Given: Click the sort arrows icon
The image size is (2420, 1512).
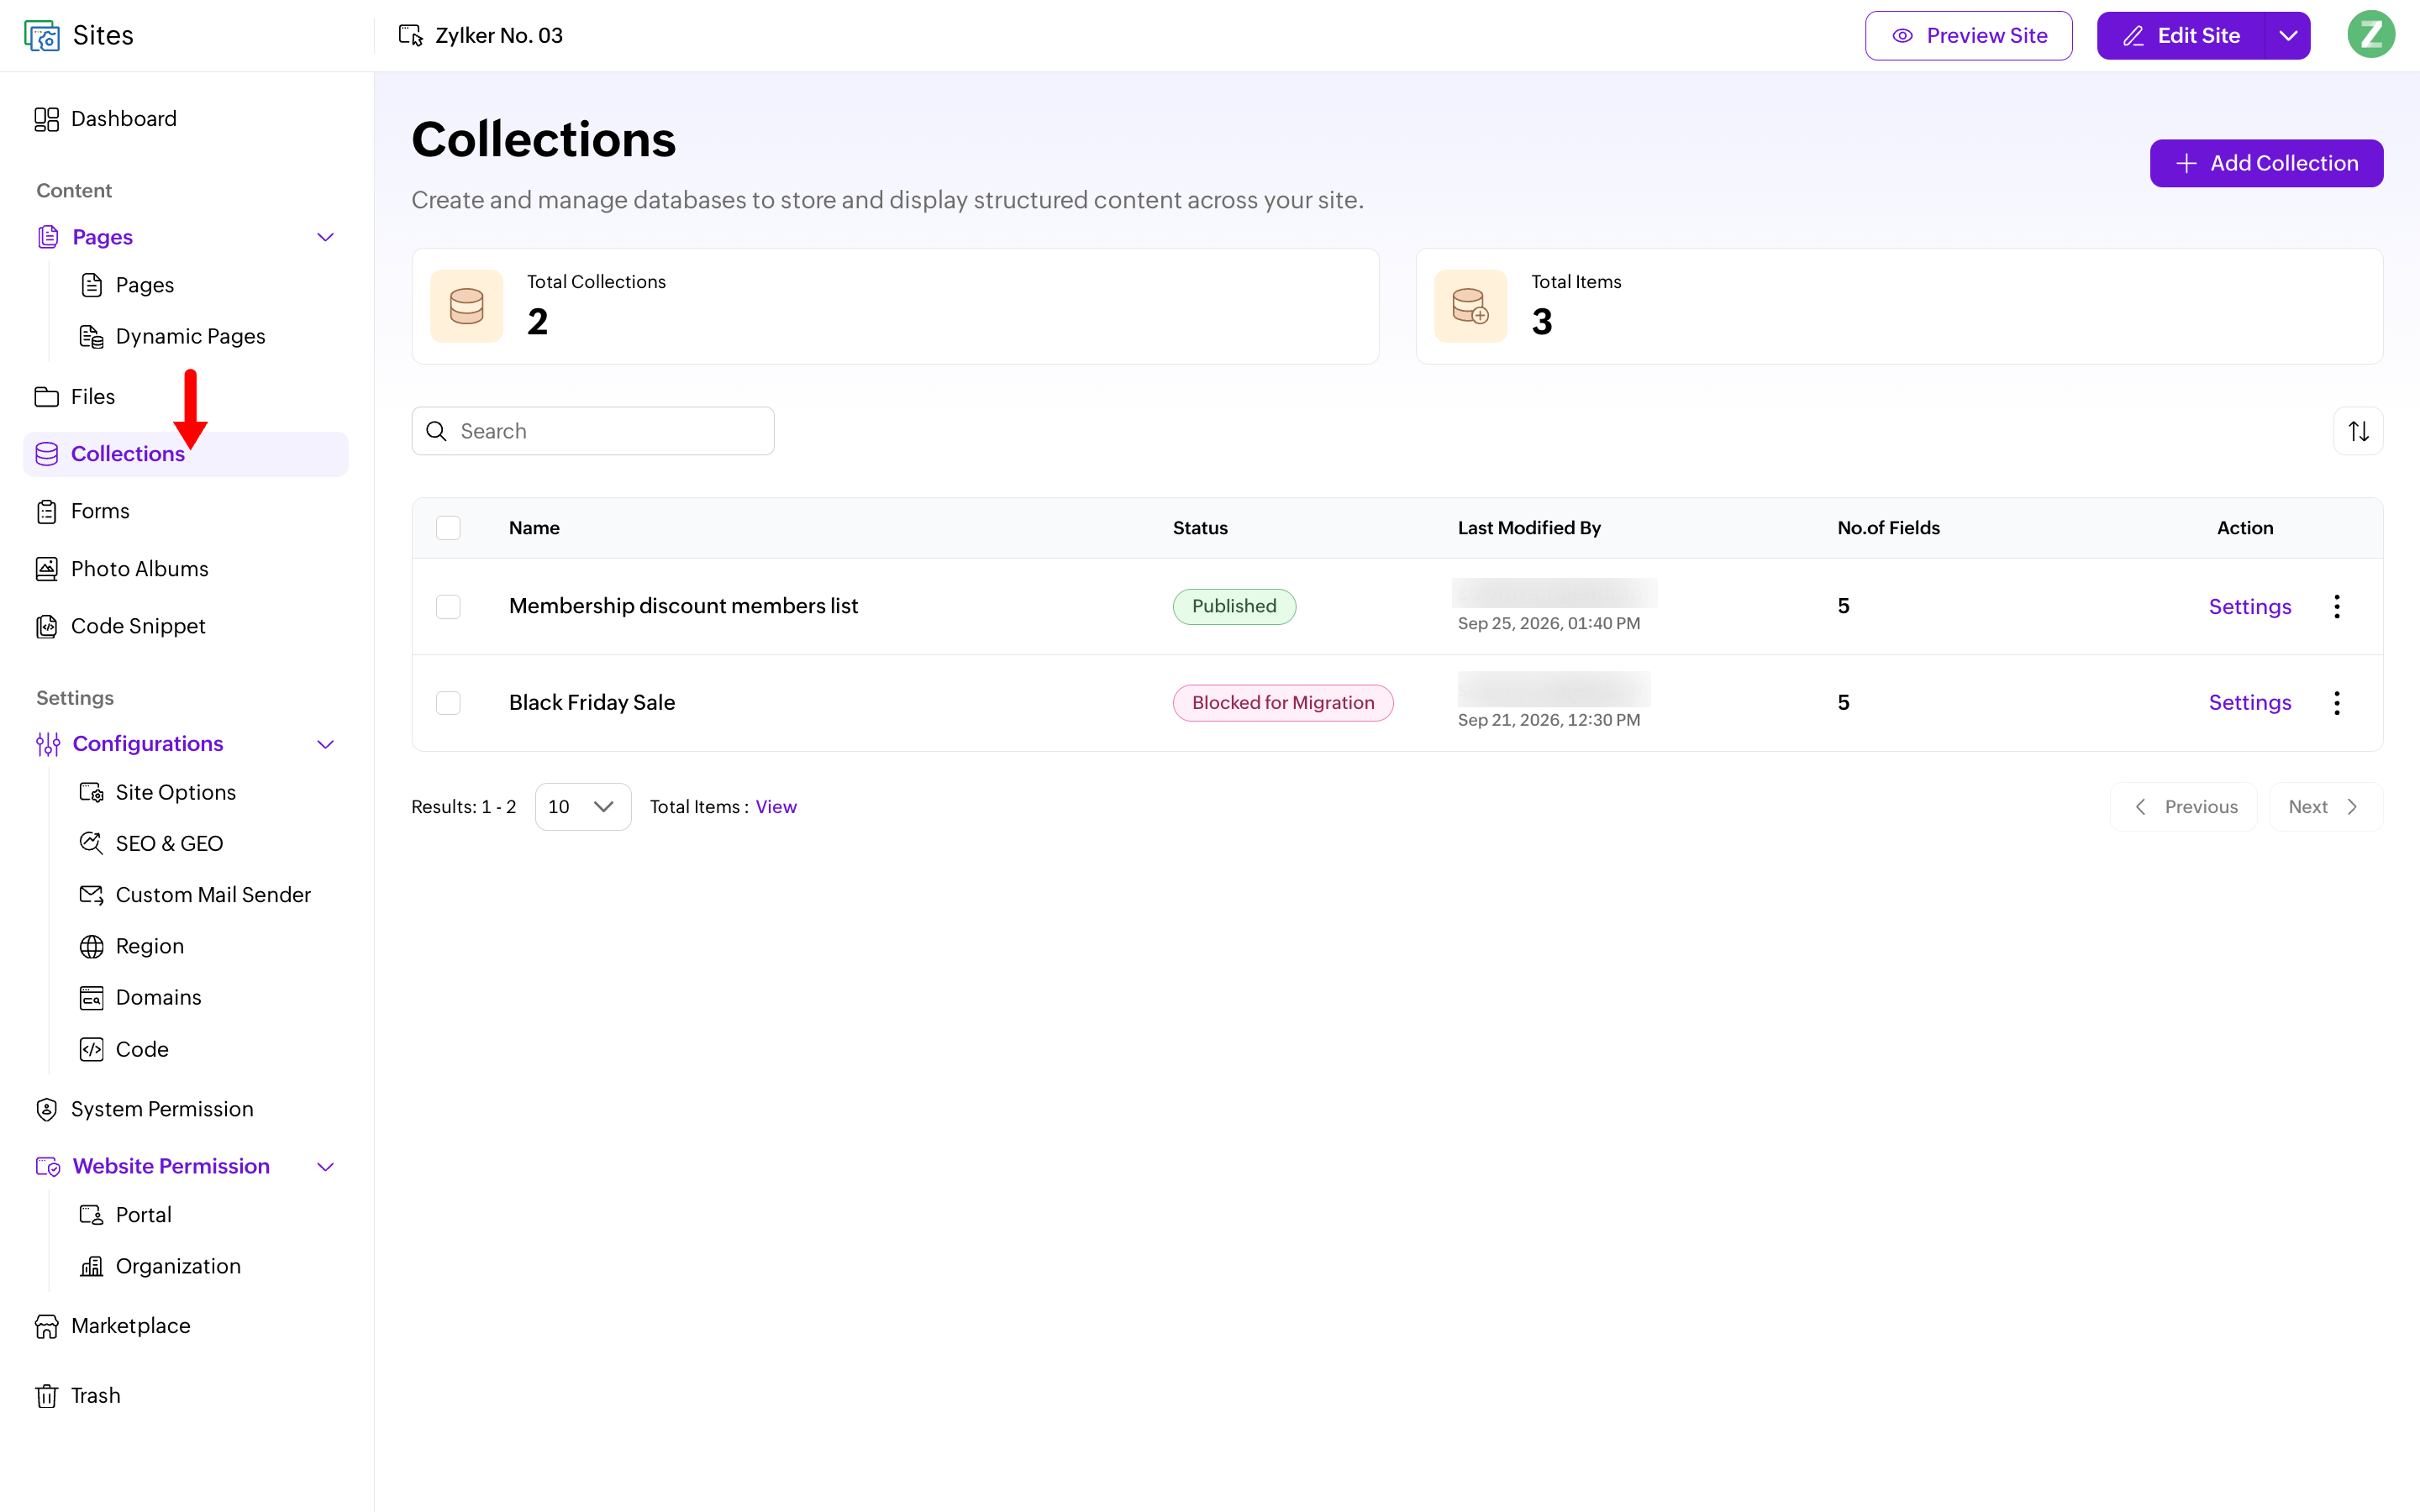Looking at the screenshot, I should [2358, 431].
